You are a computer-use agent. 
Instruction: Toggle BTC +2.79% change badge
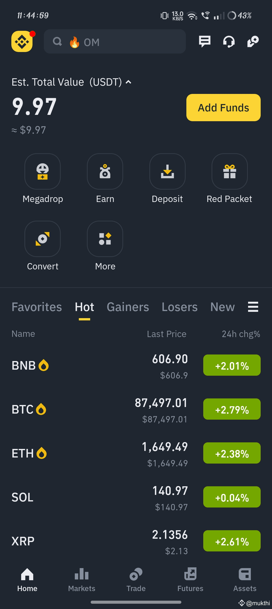232,409
